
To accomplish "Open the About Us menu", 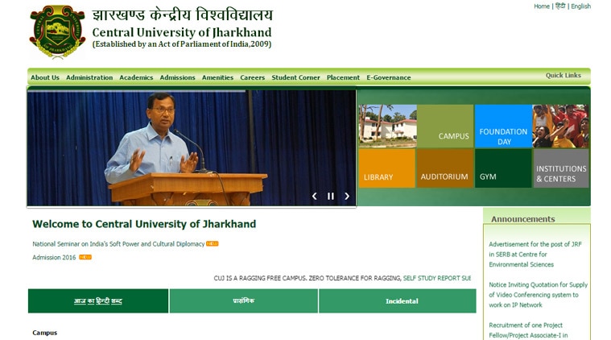I will click(x=45, y=77).
